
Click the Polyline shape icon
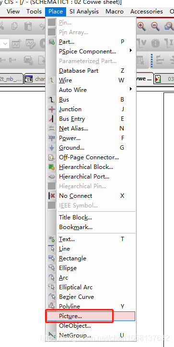click(x=52, y=307)
